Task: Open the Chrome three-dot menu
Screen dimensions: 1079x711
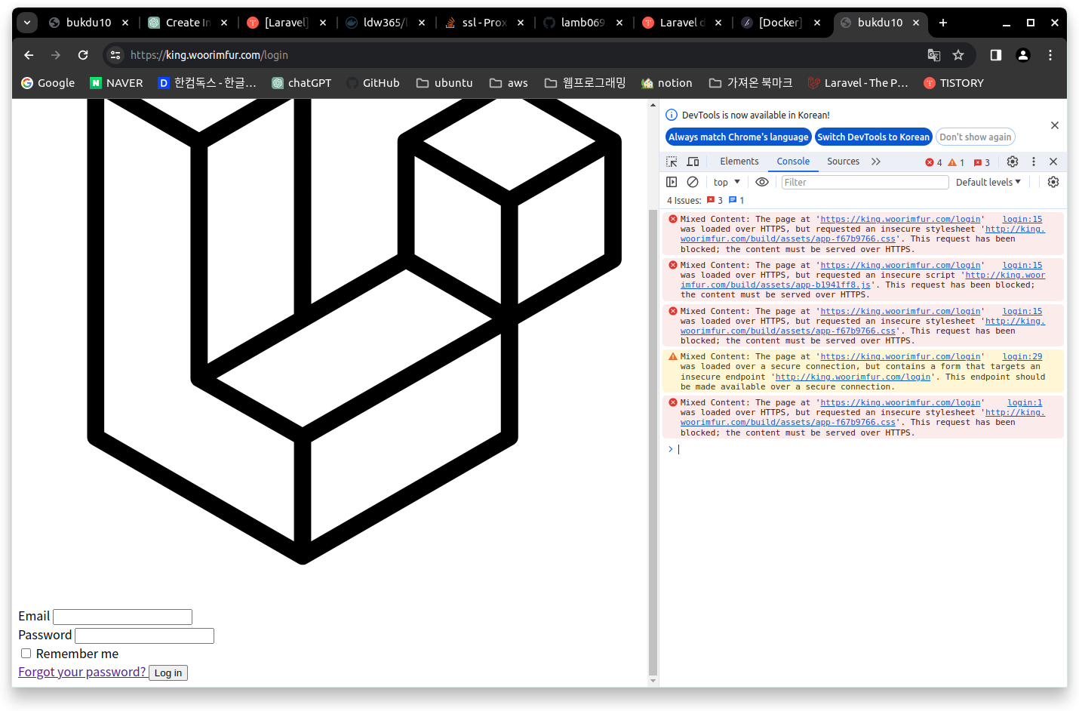Action: pyautogui.click(x=1050, y=55)
